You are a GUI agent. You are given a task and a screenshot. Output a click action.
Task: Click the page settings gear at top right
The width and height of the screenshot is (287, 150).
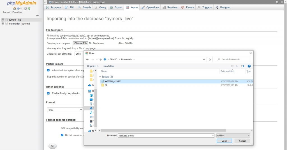tap(277, 2)
